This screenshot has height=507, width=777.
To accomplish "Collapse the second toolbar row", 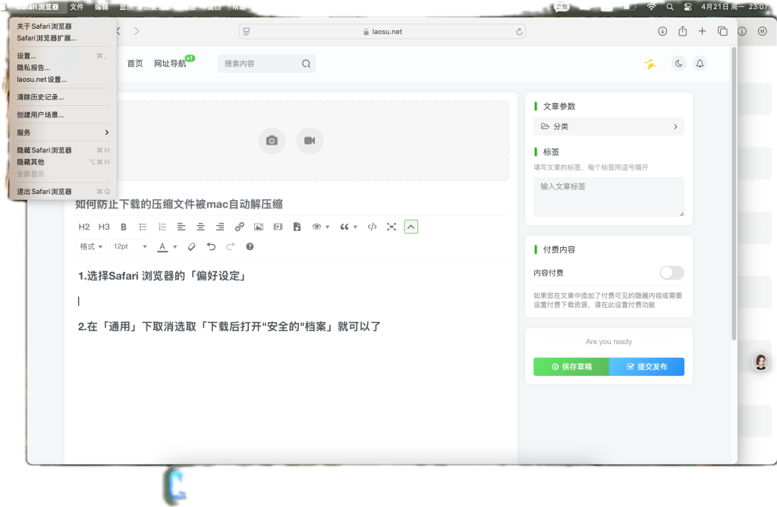I will pyautogui.click(x=411, y=227).
